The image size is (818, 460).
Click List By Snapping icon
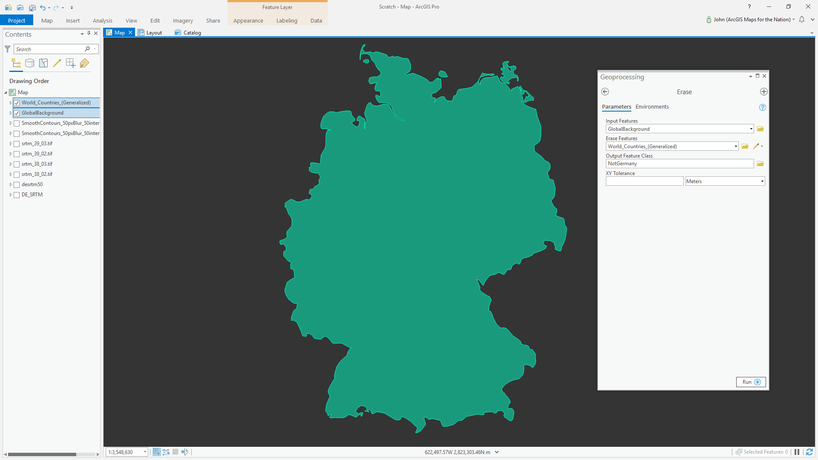pyautogui.click(x=71, y=63)
